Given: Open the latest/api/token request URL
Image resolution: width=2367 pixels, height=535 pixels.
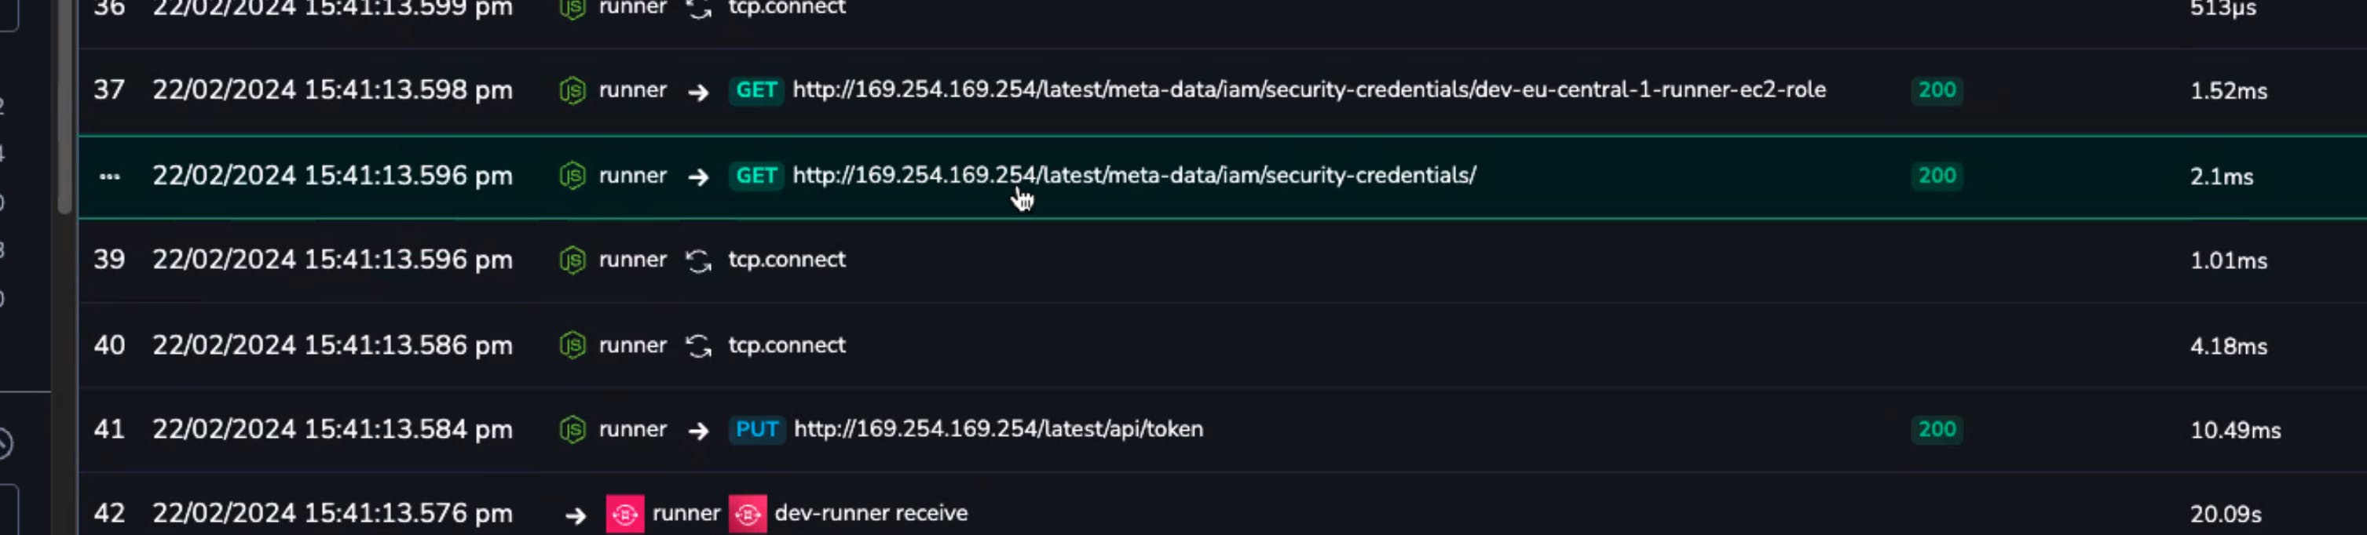Looking at the screenshot, I should click(998, 429).
